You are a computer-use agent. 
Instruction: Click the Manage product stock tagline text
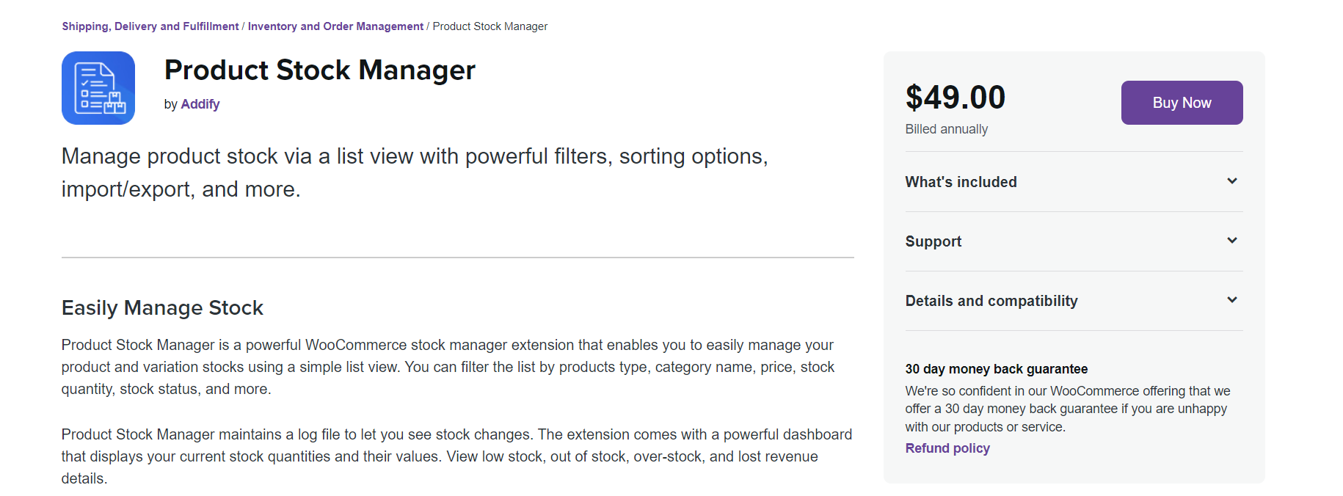click(x=415, y=172)
